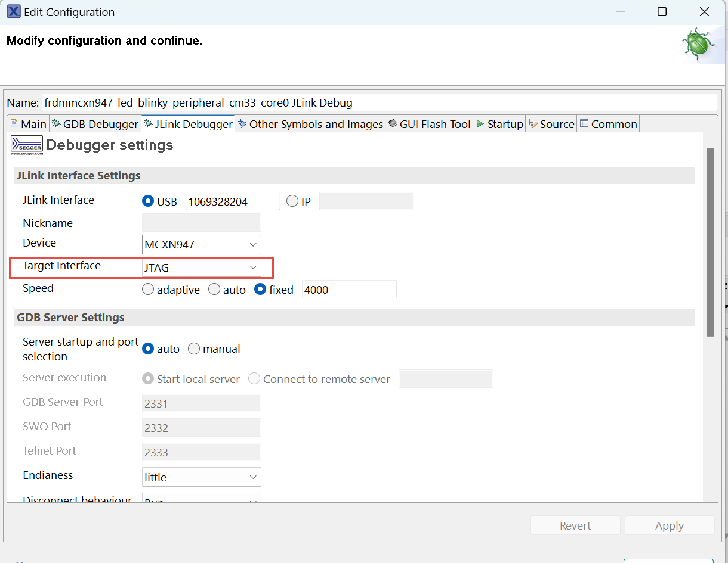Viewport: 728px width, 563px height.
Task: Open the Main tab
Action: 28,124
